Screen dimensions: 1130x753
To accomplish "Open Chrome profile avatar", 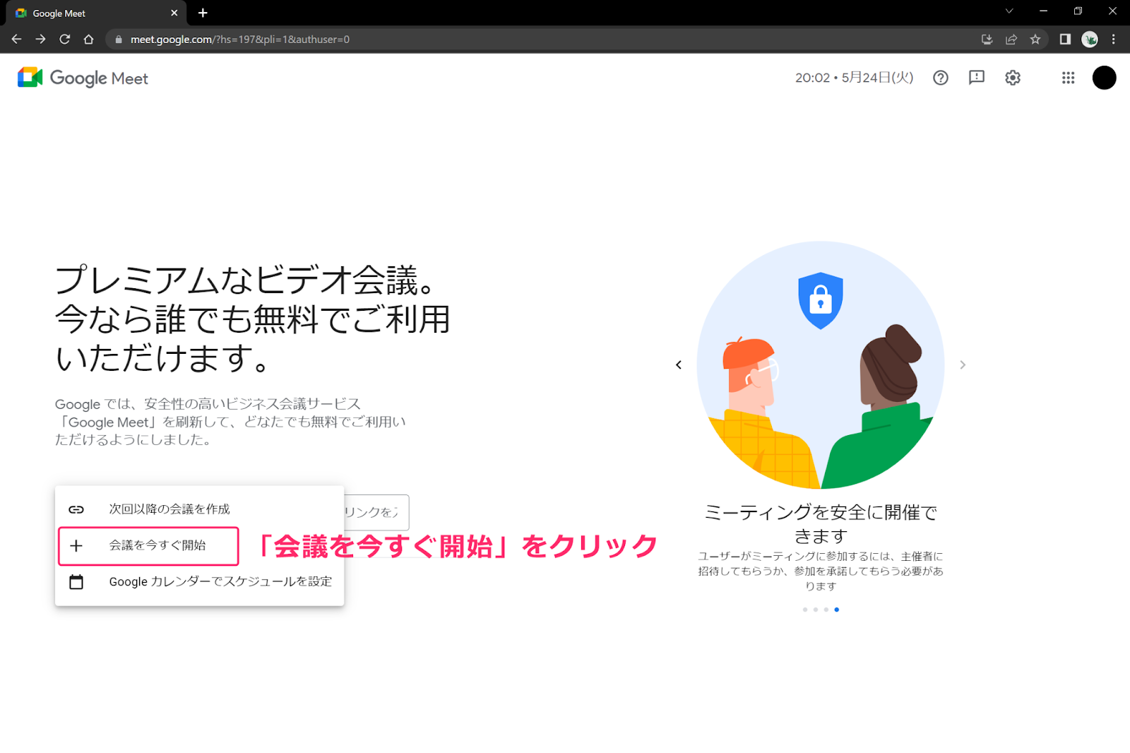I will 1090,40.
